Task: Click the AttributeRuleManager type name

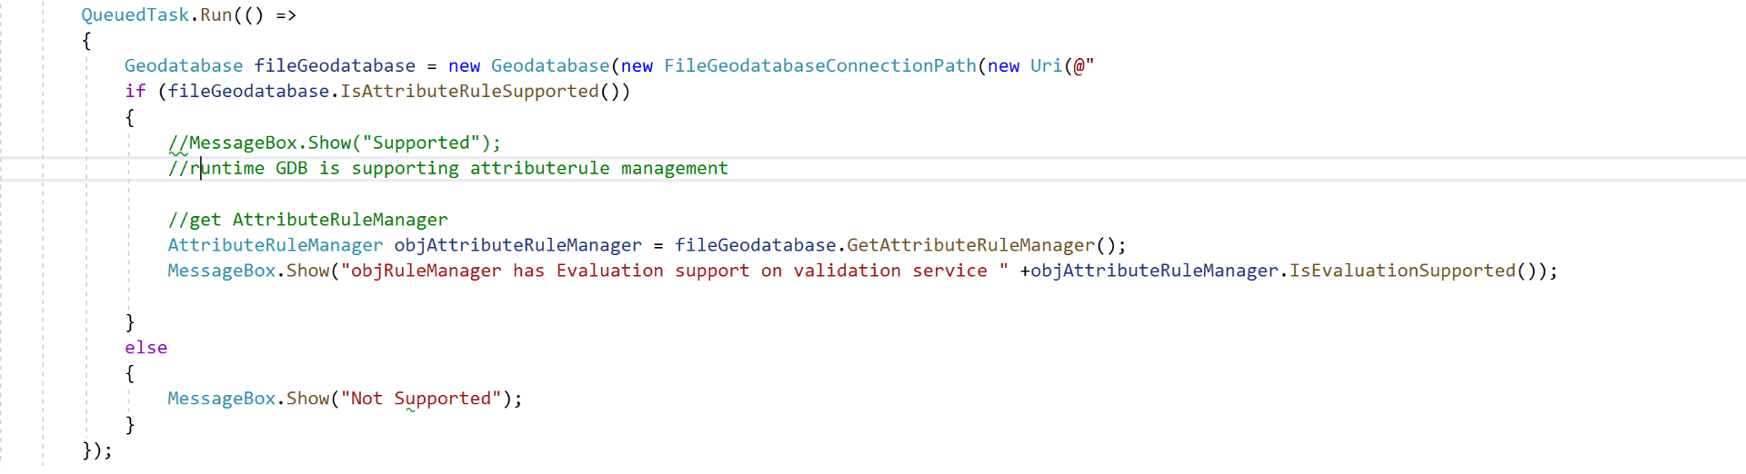Action: [x=275, y=245]
